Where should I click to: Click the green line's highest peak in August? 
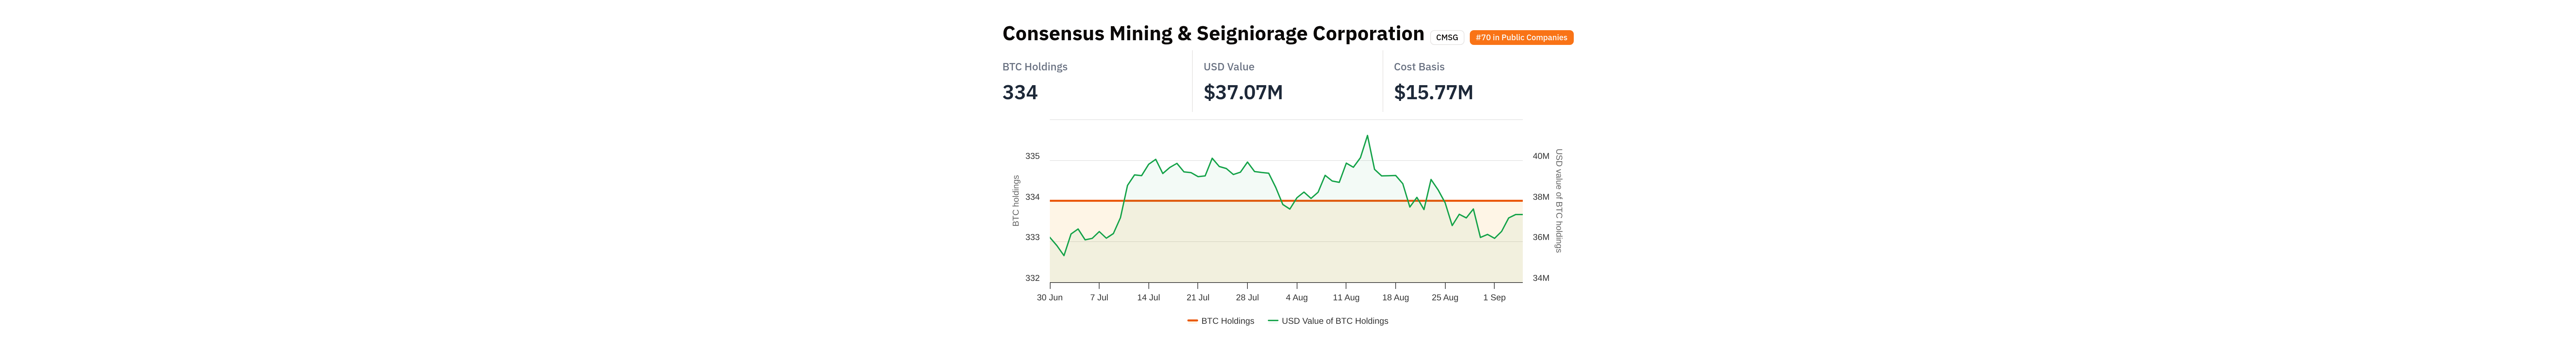point(1367,136)
